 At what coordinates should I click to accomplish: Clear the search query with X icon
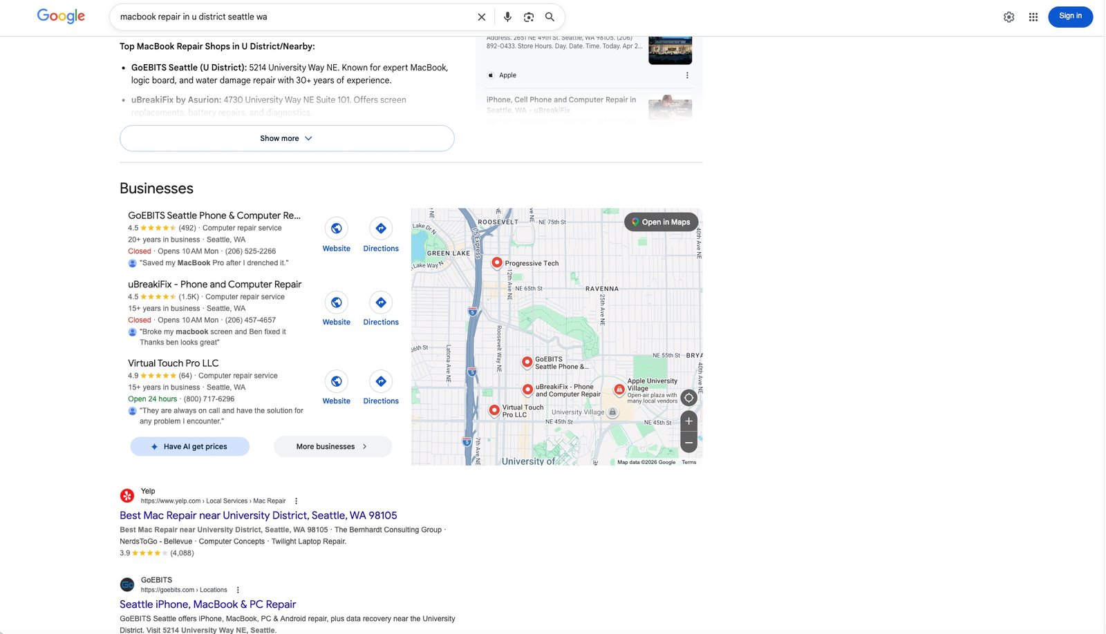click(x=482, y=17)
